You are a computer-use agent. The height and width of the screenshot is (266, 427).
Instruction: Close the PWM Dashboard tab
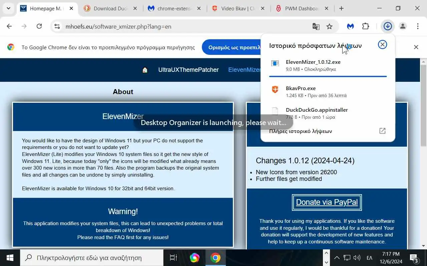coord(326,9)
